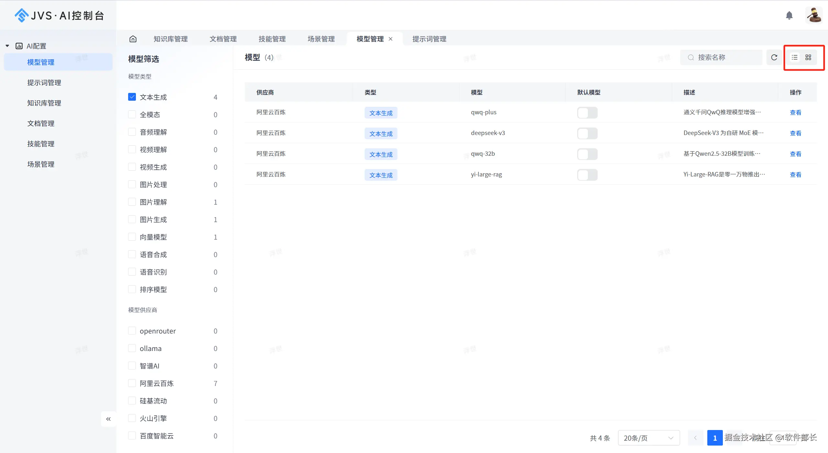Image resolution: width=828 pixels, height=453 pixels.
Task: Close the 模型管理 tab
Action: (391, 39)
